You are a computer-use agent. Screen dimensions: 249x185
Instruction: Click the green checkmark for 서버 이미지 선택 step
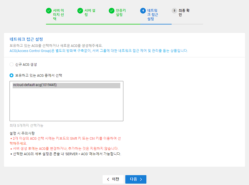point(49,11)
